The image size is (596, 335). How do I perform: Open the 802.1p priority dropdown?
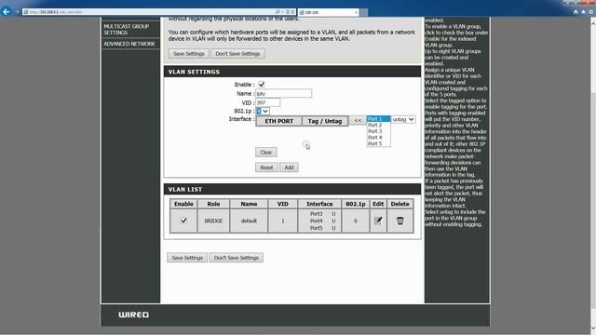point(263,111)
